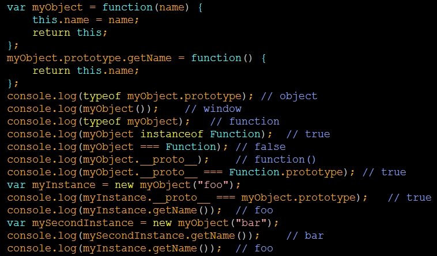437x256 pixels.
Task: Click the '// function()' comment
Action: pos(276,160)
